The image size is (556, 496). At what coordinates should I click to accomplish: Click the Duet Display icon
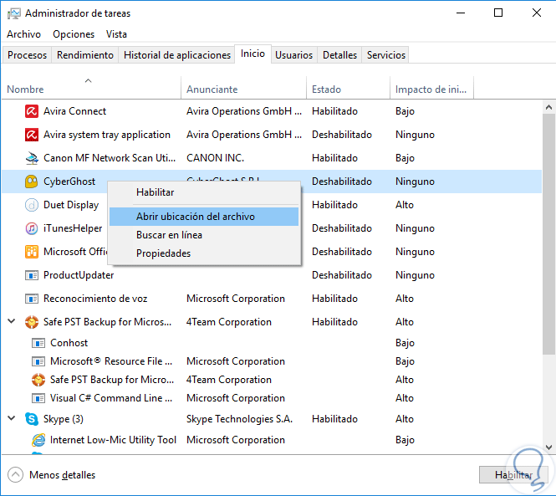point(32,205)
